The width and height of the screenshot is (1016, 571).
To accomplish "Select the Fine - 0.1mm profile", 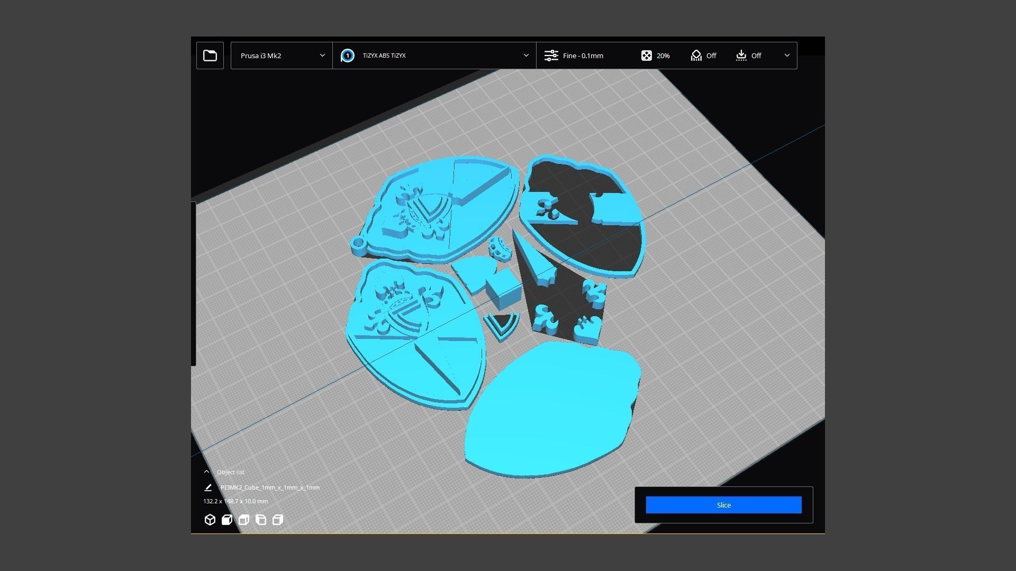I will [x=583, y=56].
